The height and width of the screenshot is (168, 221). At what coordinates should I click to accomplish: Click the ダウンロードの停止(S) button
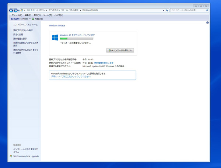(120, 50)
